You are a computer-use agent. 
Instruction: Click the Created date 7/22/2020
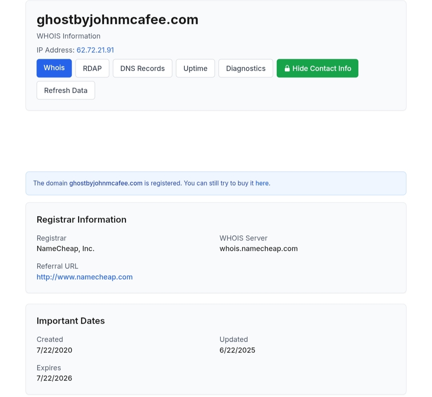54,350
